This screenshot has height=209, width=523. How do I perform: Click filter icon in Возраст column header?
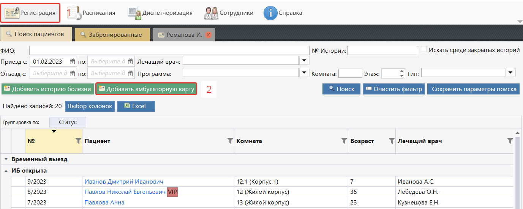(392, 141)
